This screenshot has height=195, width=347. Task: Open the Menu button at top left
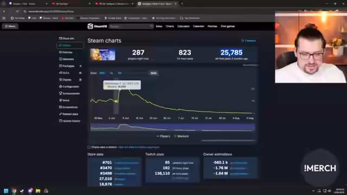[x=10, y=26]
